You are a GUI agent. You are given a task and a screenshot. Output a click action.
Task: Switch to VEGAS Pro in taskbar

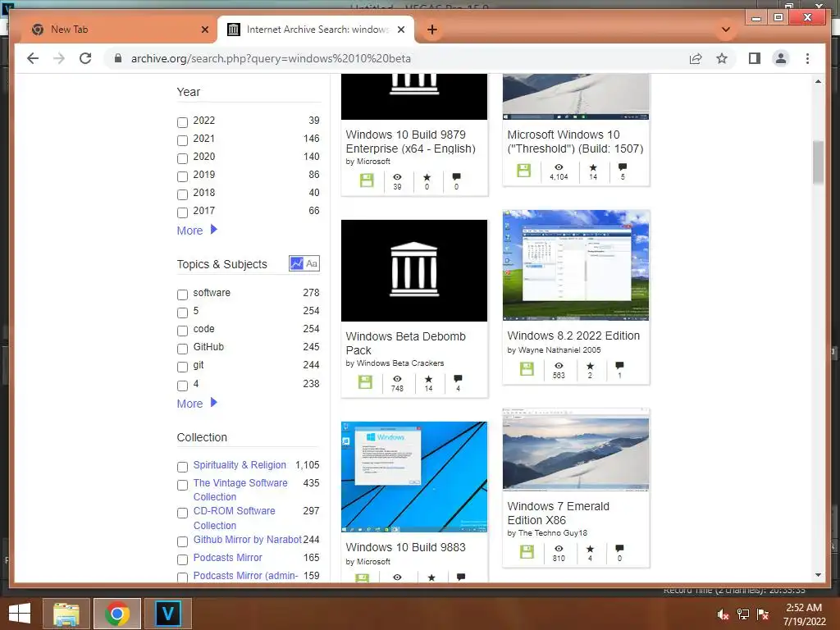[167, 614]
